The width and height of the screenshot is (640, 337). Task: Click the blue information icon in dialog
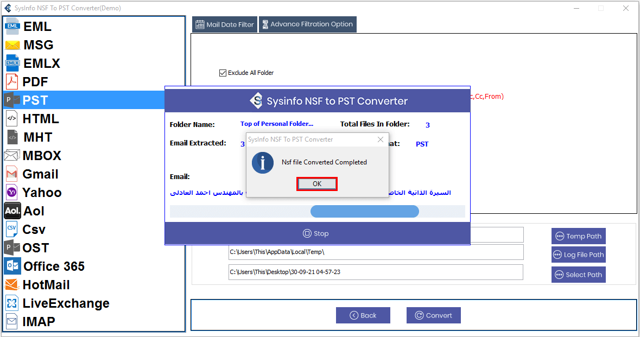262,163
